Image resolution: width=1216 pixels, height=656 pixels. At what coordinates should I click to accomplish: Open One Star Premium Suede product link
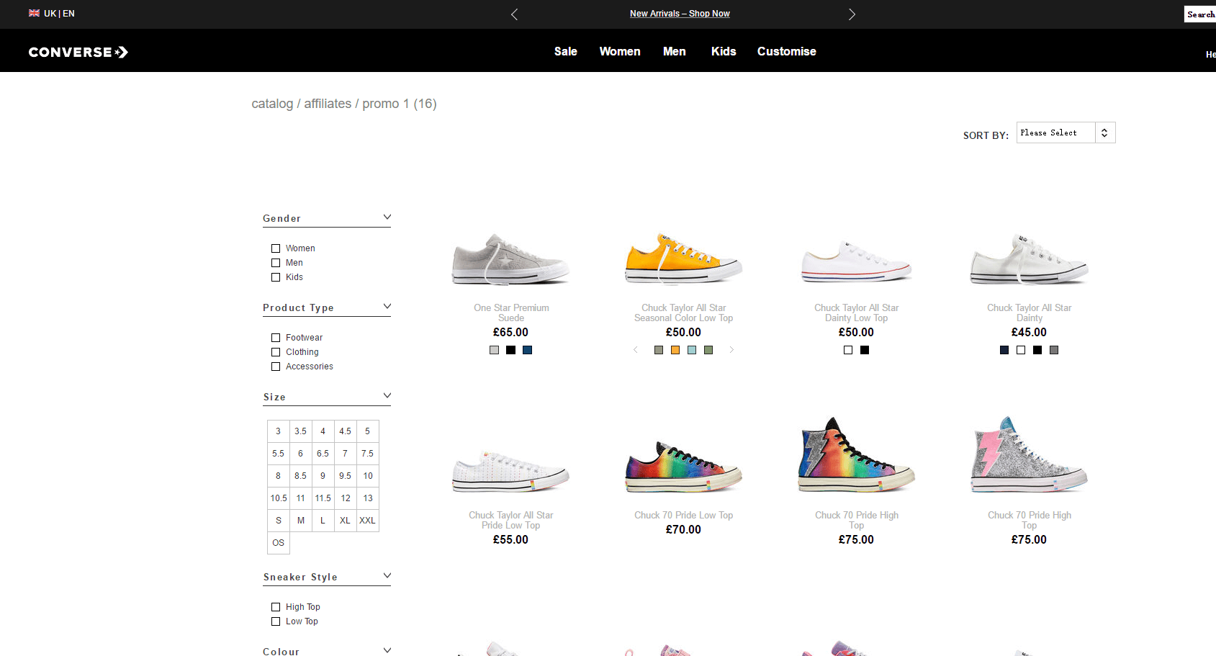point(511,313)
